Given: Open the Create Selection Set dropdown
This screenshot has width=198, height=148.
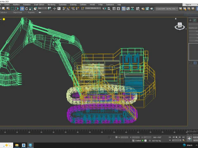Looking at the screenshot, I should coord(93,8).
